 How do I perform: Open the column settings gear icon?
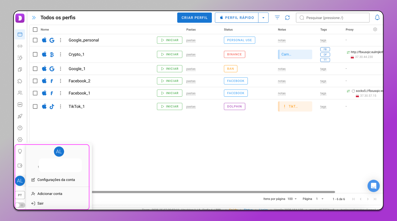click(x=375, y=29)
